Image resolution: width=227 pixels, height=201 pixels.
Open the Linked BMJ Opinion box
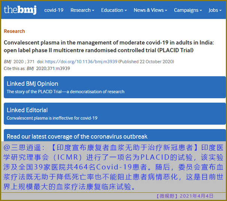coord(115,87)
